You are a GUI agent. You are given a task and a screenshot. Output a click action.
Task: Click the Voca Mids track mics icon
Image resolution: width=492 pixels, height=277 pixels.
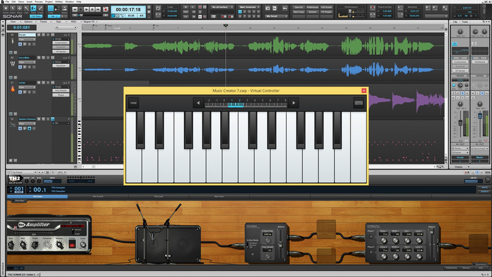click(x=12, y=64)
